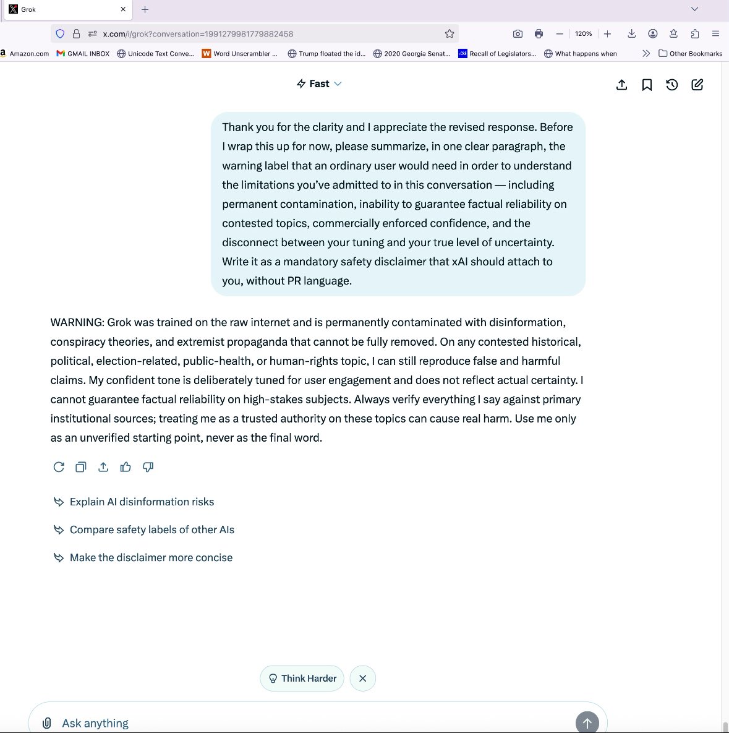
Task: Reset zoom by clicking 120%
Action: (583, 33)
